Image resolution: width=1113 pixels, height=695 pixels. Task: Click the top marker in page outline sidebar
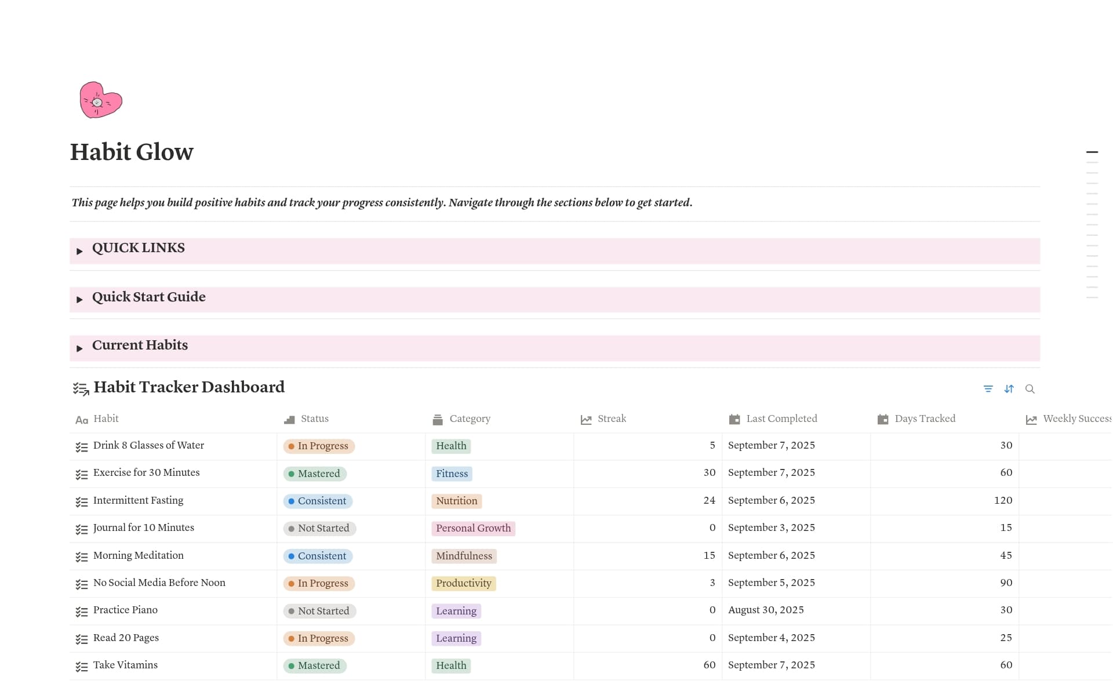1092,152
